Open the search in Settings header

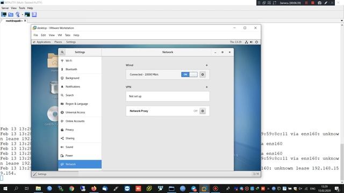pyautogui.click(x=62, y=53)
